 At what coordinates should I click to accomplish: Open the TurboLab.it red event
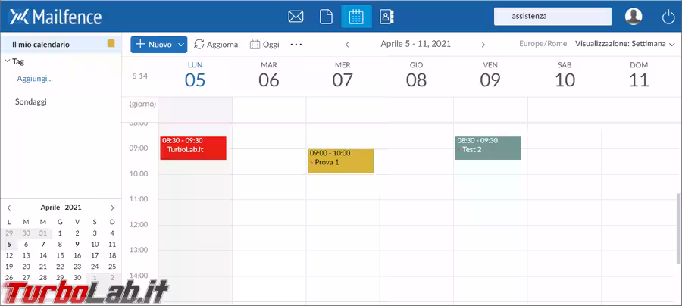[192, 148]
